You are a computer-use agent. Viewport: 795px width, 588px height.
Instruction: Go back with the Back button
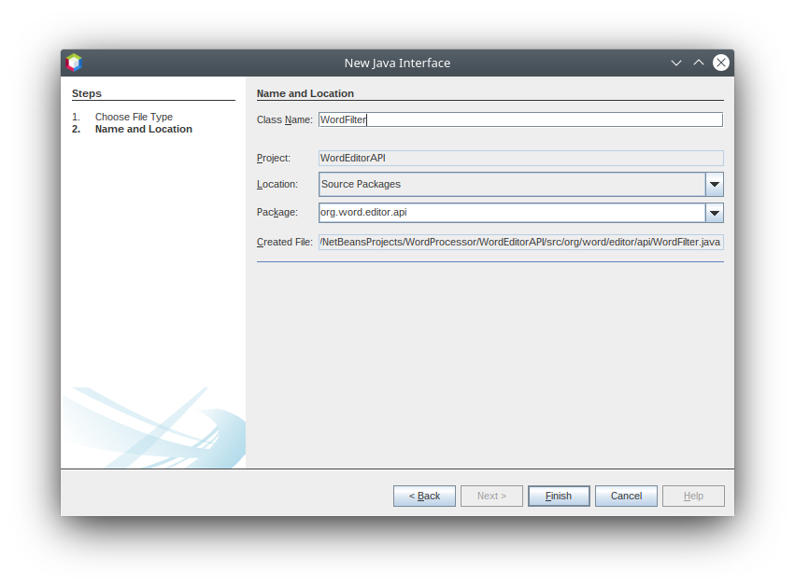click(x=424, y=496)
